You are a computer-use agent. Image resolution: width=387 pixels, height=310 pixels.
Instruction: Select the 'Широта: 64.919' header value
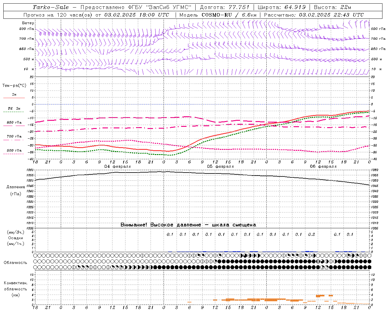(282, 7)
